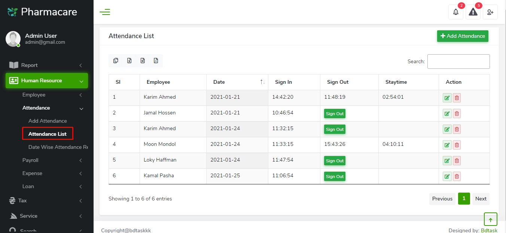Delete Moon Mondol's attendance entry

[x=457, y=145]
